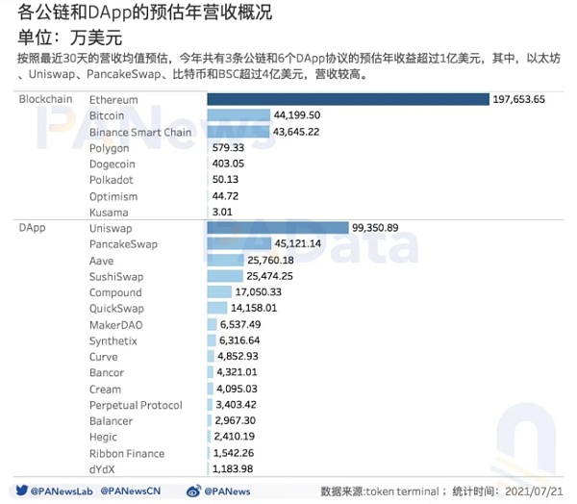Click the QuickSwap revenue bar
The width and height of the screenshot is (577, 504).
click(x=217, y=308)
